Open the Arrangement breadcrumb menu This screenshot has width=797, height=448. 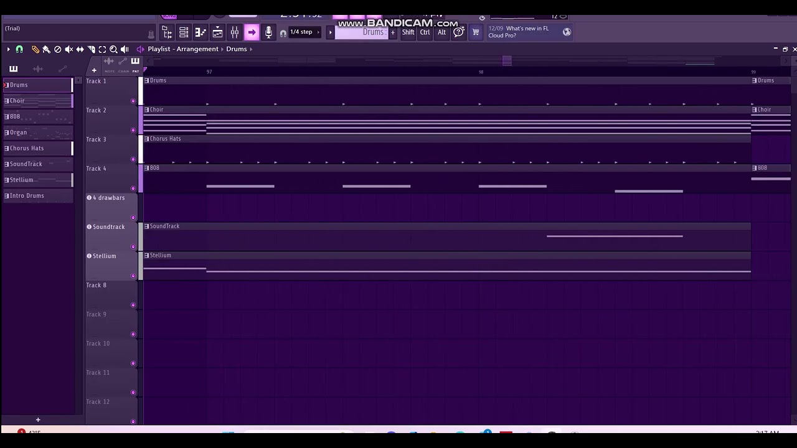(197, 49)
